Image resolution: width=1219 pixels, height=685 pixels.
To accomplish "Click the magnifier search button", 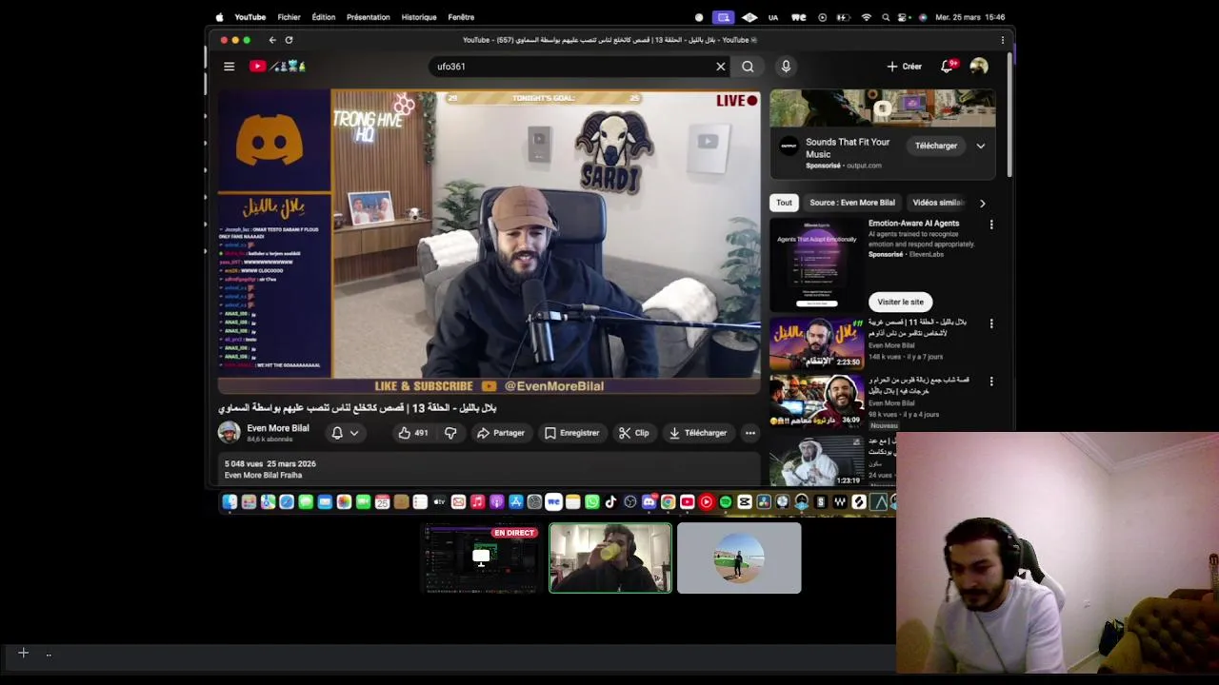I will 748,67.
